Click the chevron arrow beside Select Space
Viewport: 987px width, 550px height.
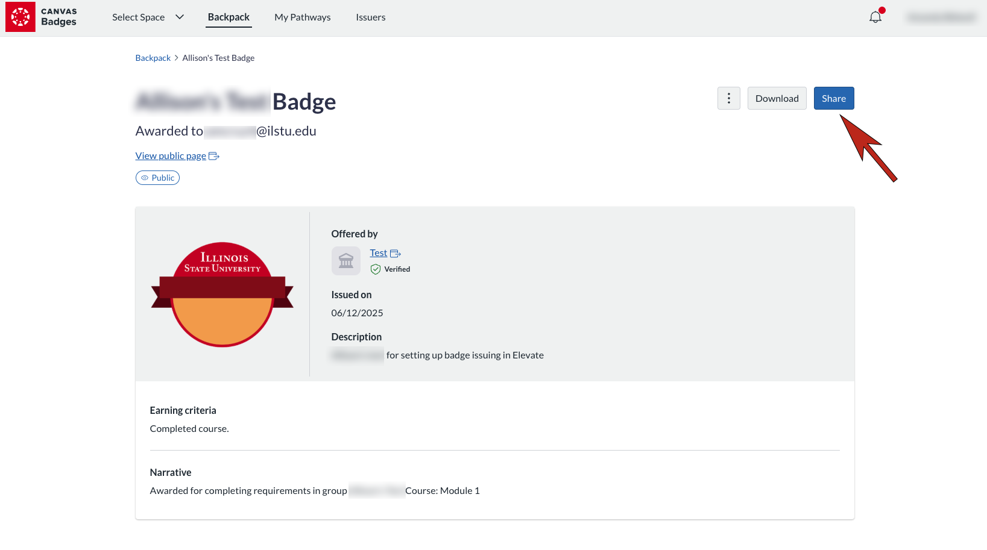tap(180, 17)
